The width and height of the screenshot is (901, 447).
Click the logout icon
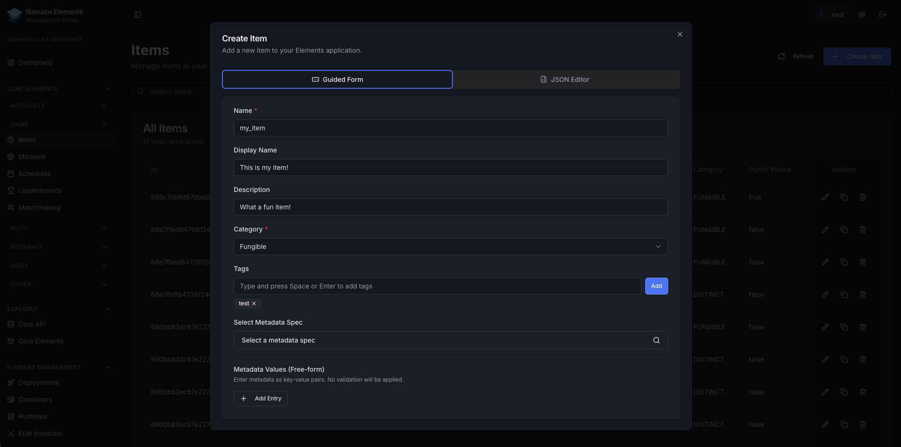coord(882,15)
